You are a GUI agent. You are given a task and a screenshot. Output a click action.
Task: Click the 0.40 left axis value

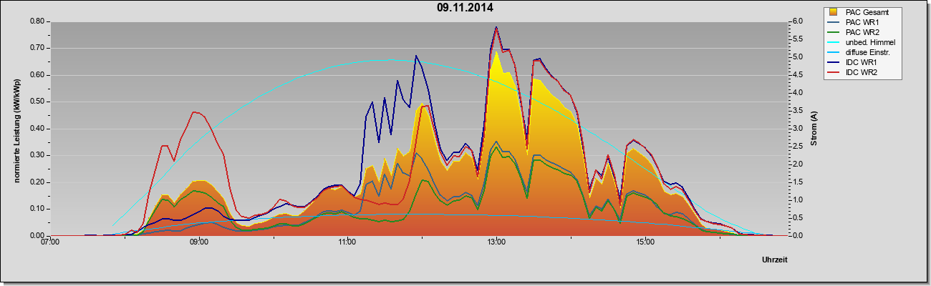click(38, 129)
